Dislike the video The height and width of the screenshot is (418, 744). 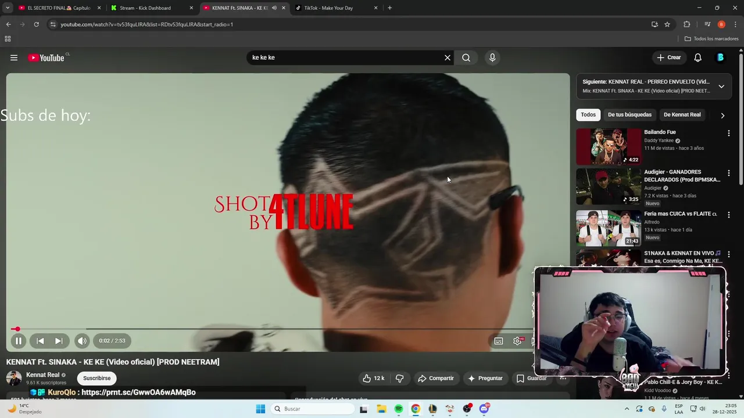coord(400,378)
